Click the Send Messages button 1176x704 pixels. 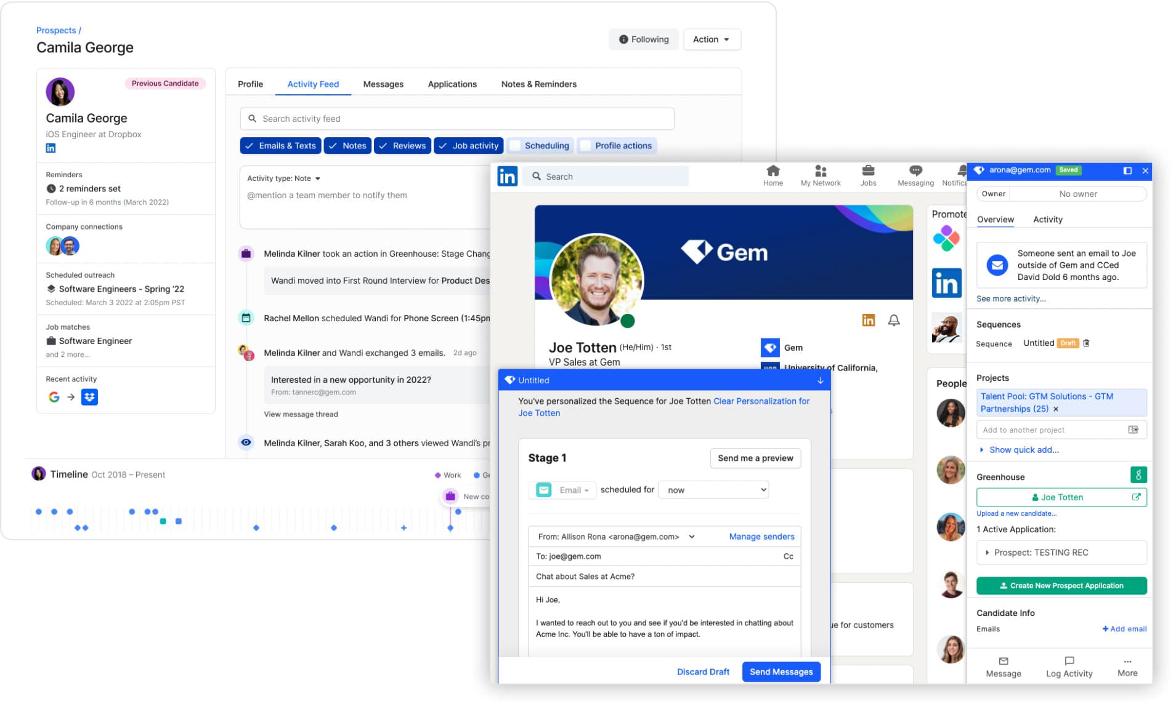pos(781,672)
